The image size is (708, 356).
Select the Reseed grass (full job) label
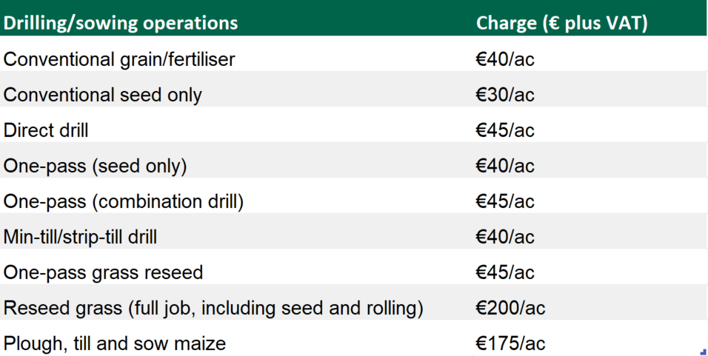tap(213, 308)
